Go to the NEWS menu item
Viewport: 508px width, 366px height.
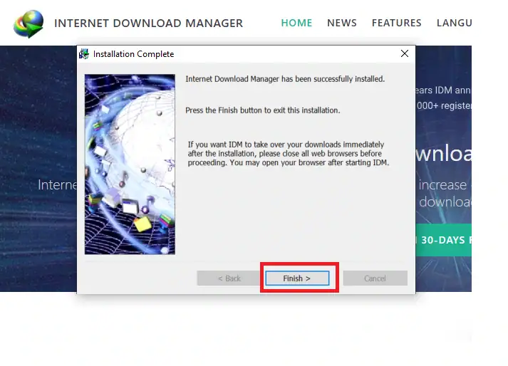coord(342,23)
